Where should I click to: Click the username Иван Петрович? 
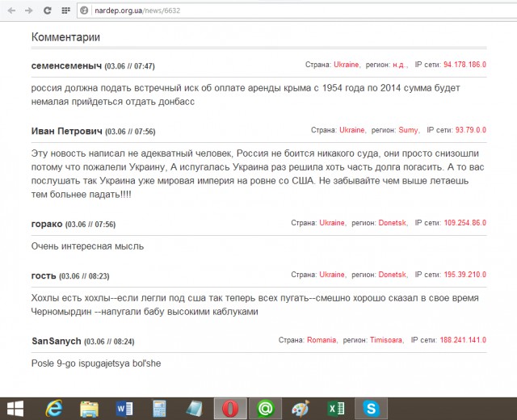click(x=67, y=131)
